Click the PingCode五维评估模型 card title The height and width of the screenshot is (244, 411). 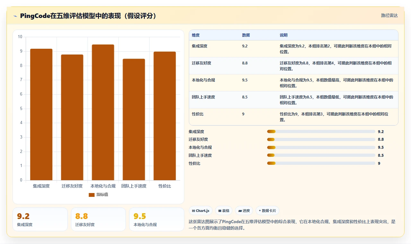point(88,16)
